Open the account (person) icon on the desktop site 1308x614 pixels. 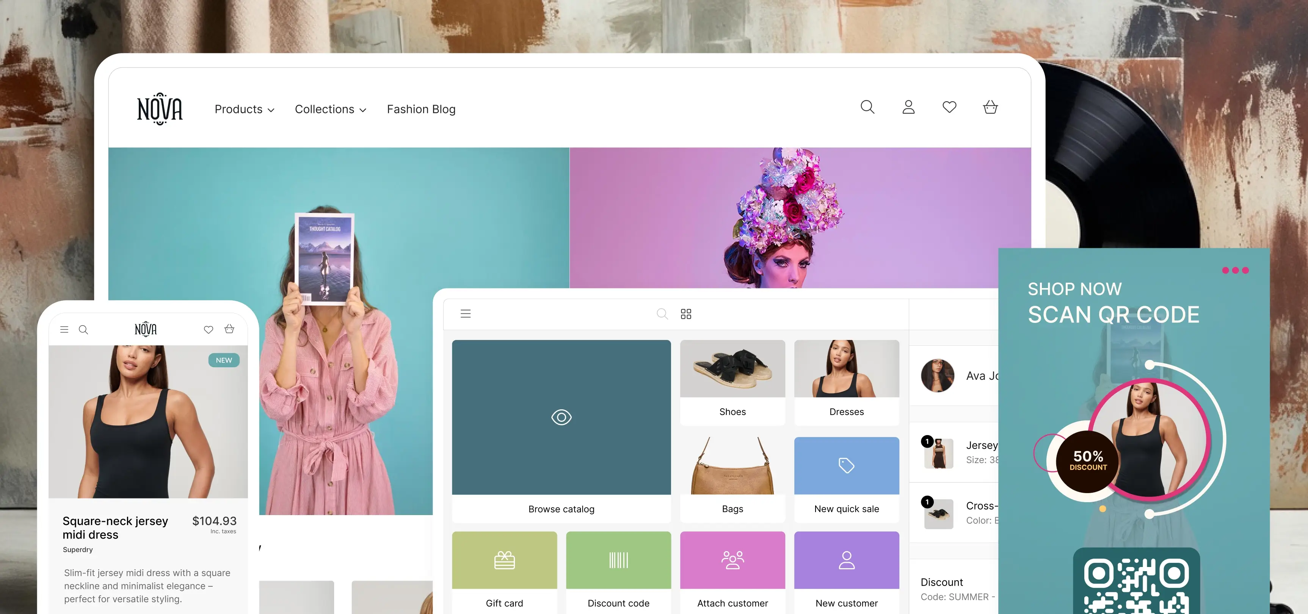[908, 107]
